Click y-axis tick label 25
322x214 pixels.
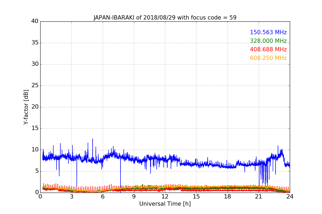35,85
